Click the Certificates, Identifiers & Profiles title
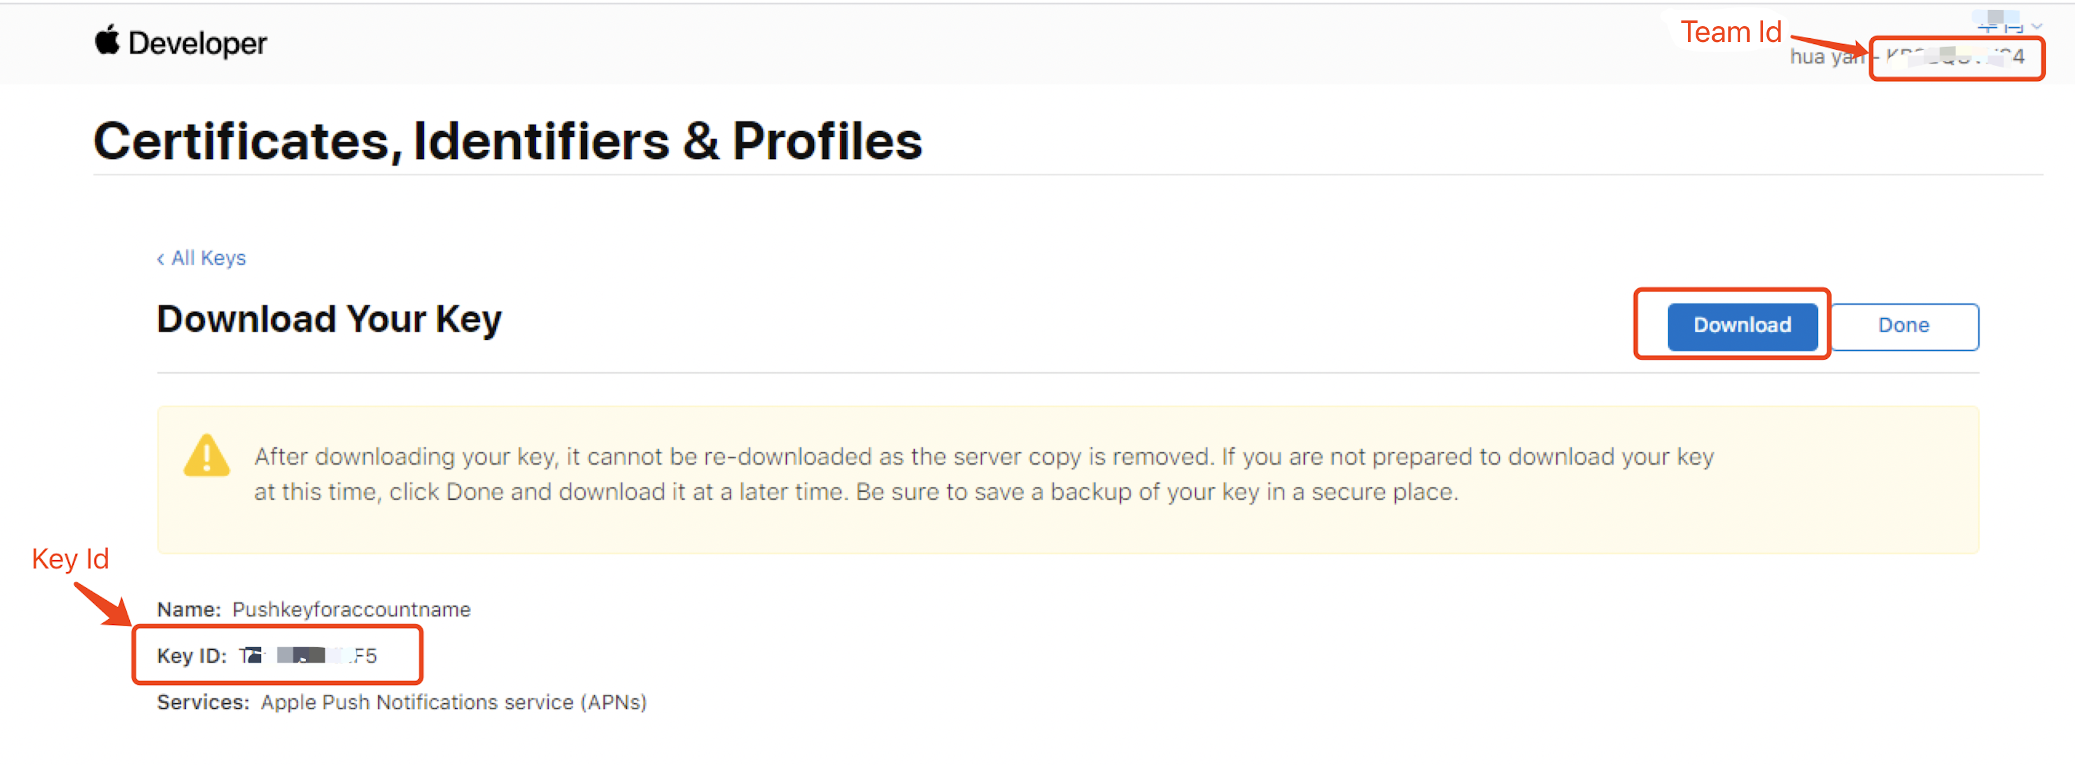2075x765 pixels. [x=507, y=141]
